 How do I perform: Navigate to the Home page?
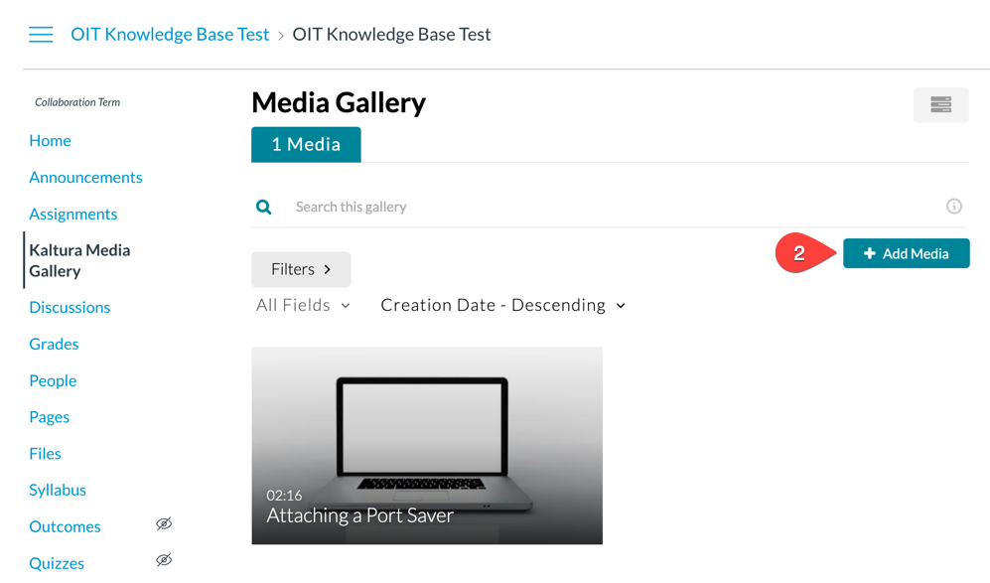point(50,140)
